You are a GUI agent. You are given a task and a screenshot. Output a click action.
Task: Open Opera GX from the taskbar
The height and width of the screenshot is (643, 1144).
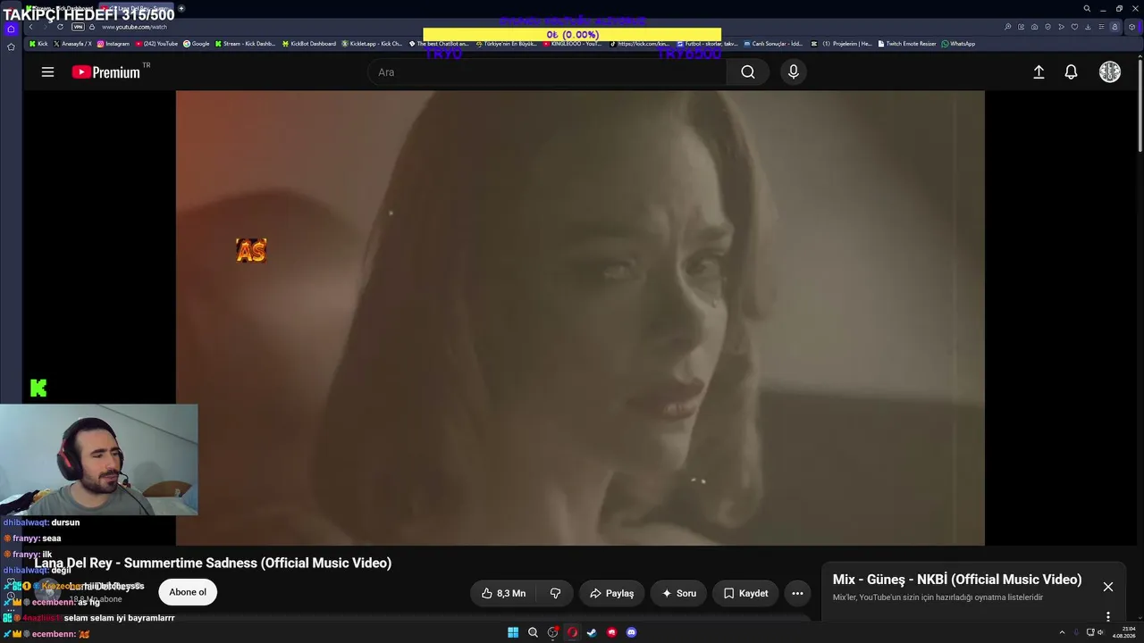(572, 632)
